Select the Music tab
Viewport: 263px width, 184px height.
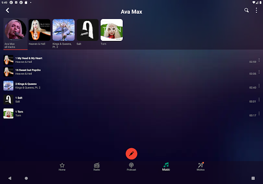[x=166, y=167]
